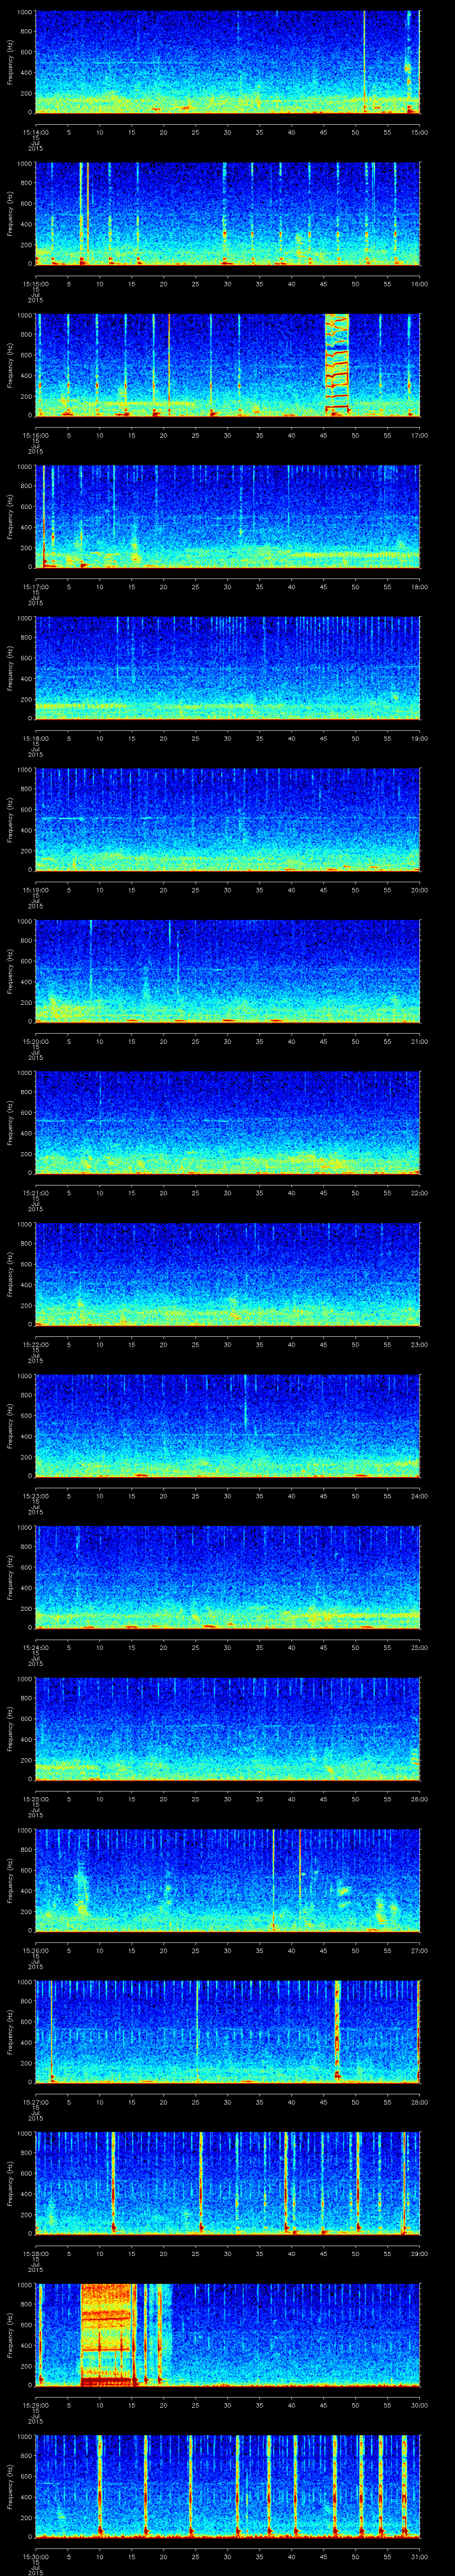Select the spectrogram panel starting at 15:20:00

[227, 971]
